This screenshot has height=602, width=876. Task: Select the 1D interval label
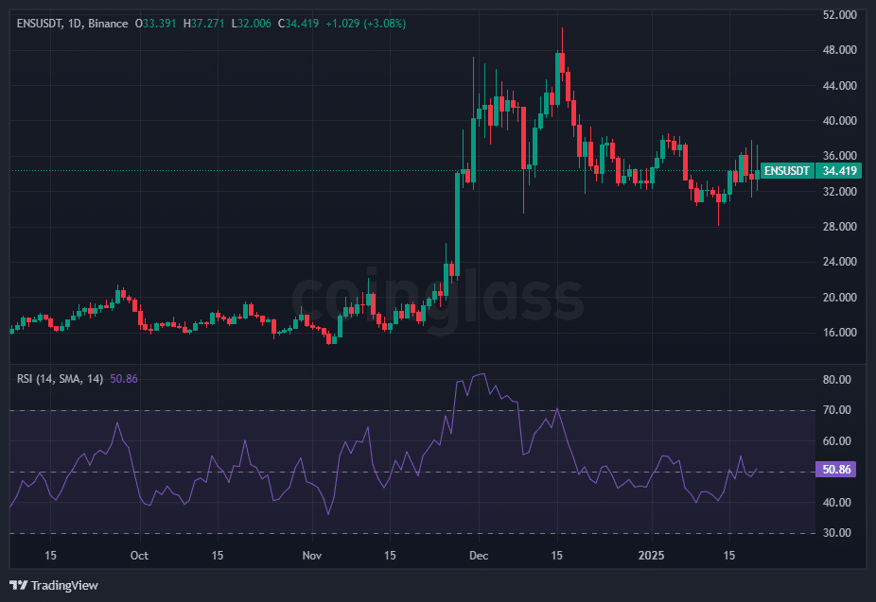click(x=75, y=23)
